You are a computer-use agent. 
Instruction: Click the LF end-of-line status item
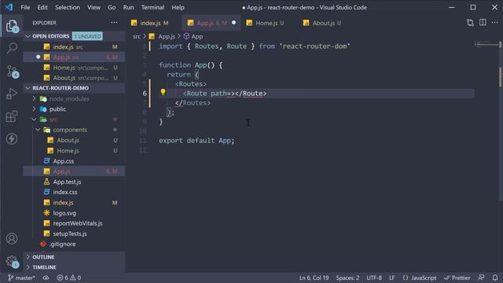pos(391,277)
